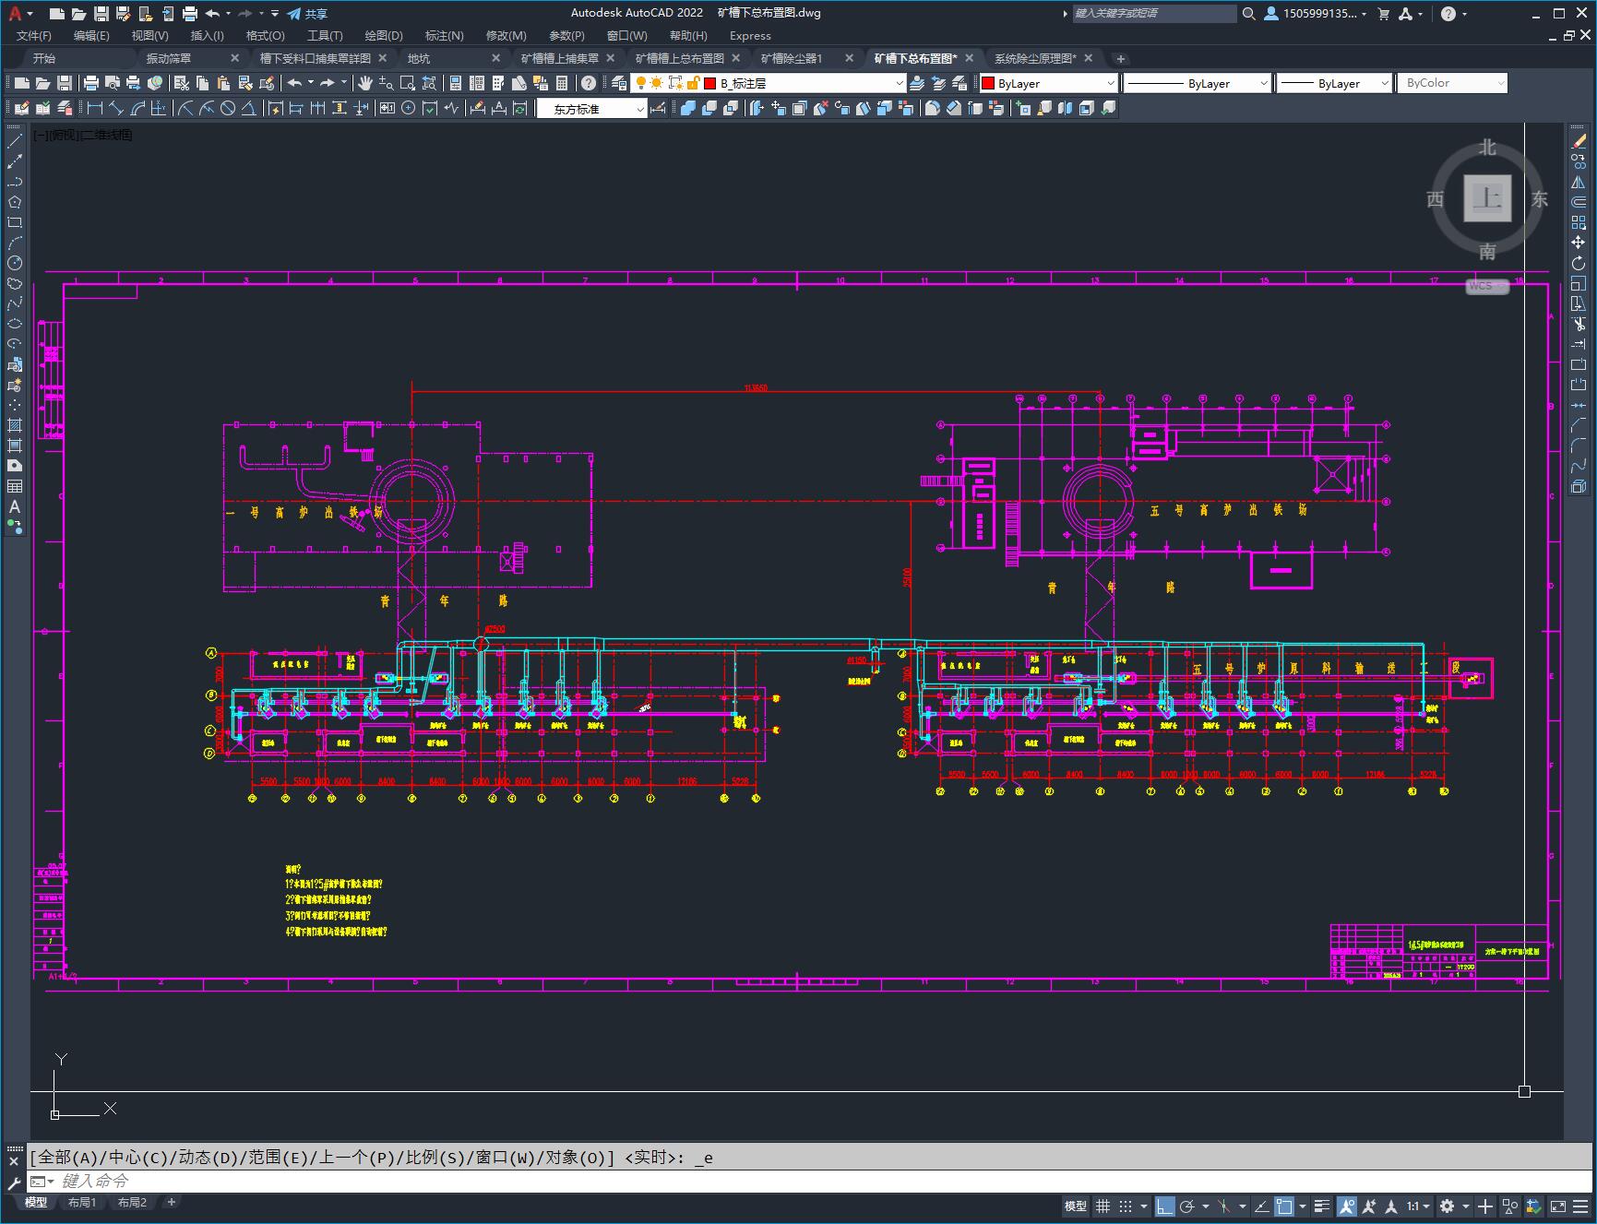Open the Layer Properties Manager icon

(619, 83)
